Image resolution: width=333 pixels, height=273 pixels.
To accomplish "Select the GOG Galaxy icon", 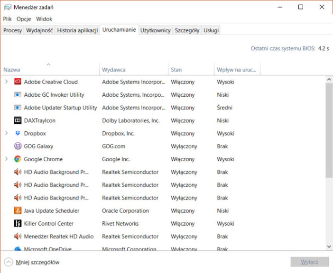I will (18, 146).
